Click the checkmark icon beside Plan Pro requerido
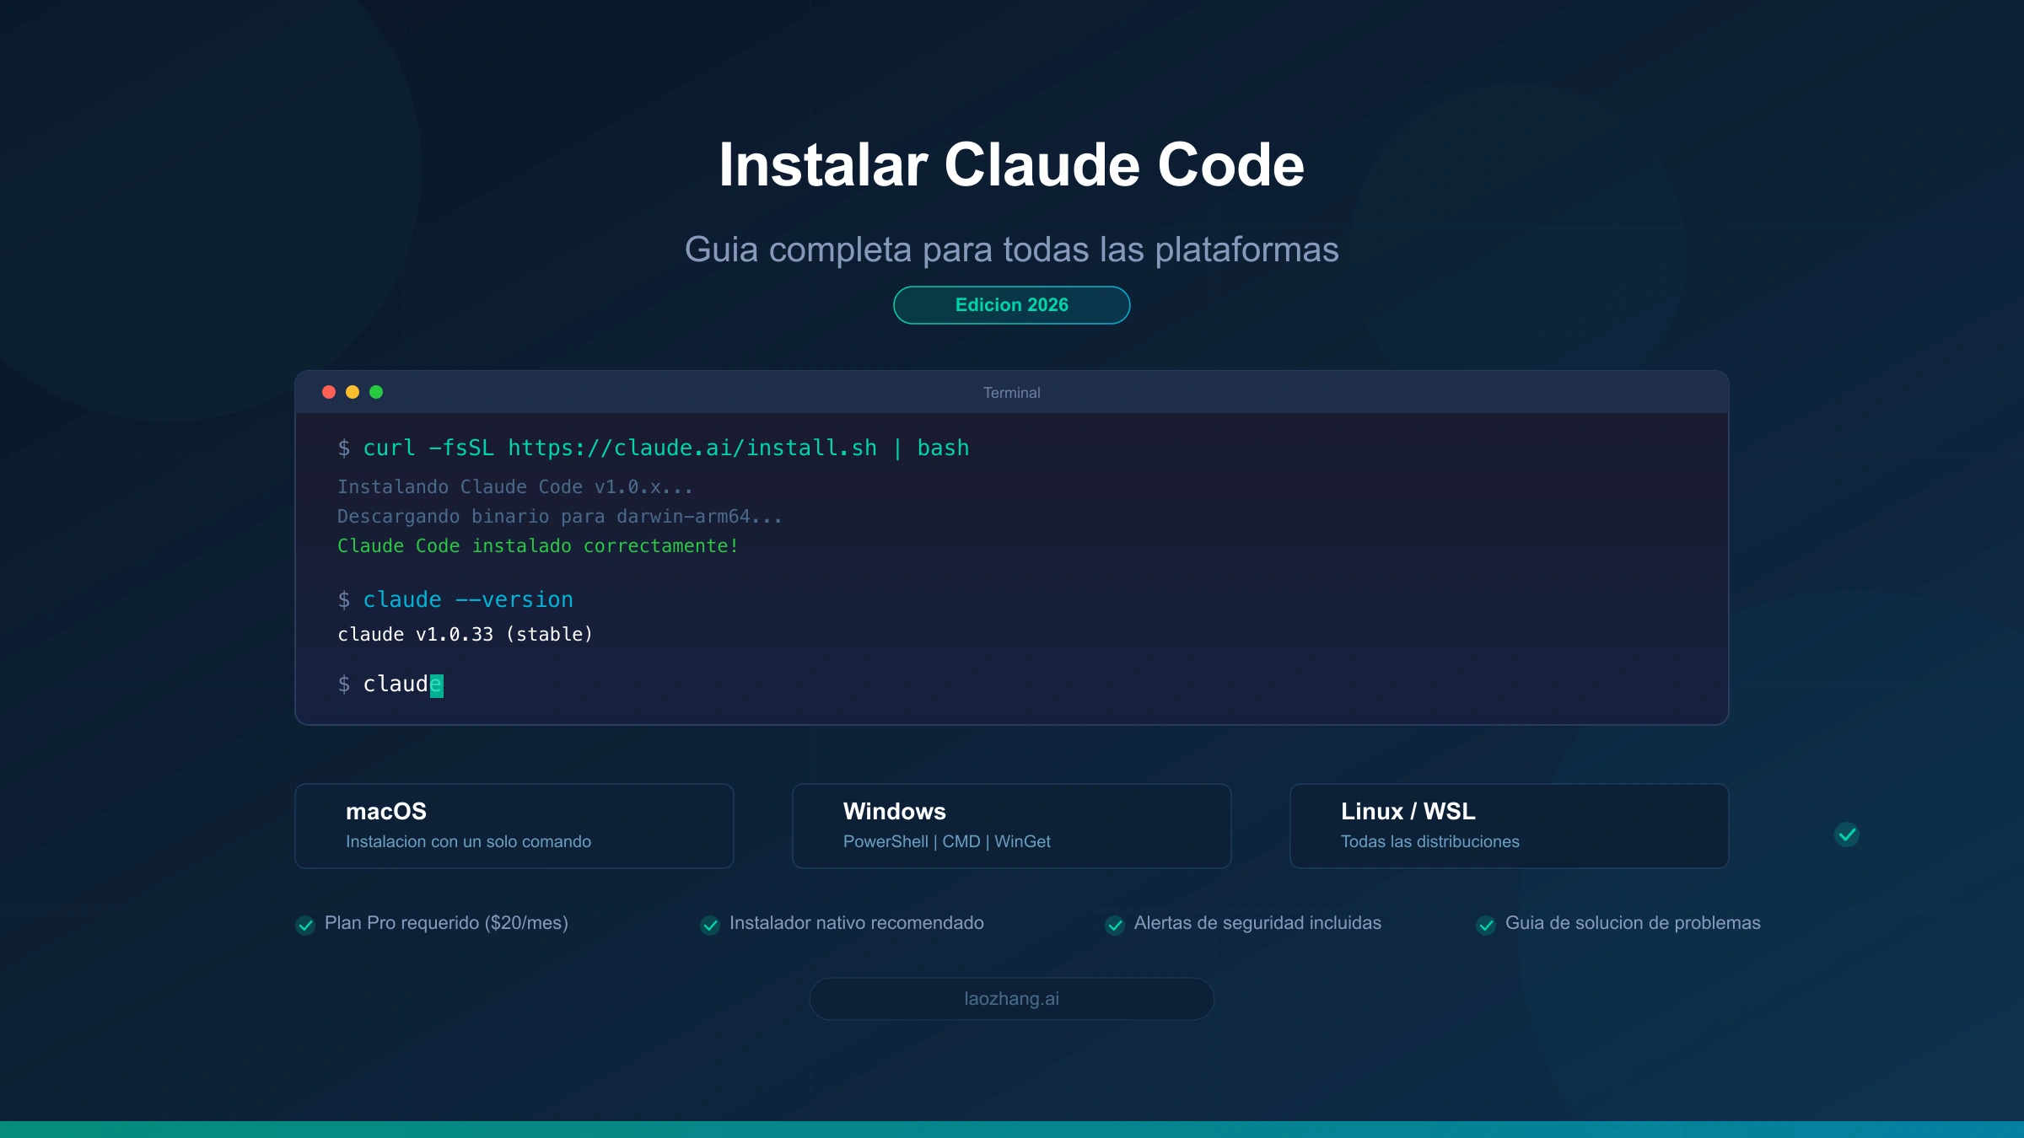Viewport: 2024px width, 1138px height. click(x=305, y=925)
